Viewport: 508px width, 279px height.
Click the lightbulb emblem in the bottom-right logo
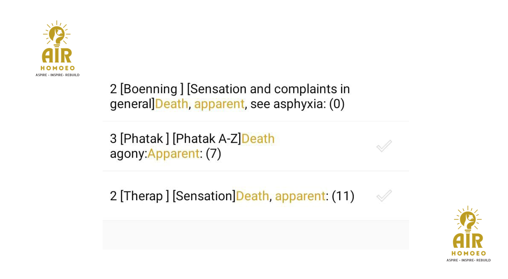468,220
